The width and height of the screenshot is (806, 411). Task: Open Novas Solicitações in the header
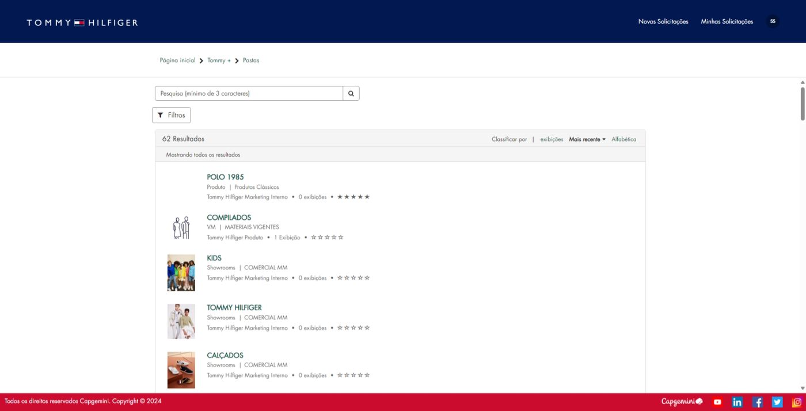[x=663, y=21]
